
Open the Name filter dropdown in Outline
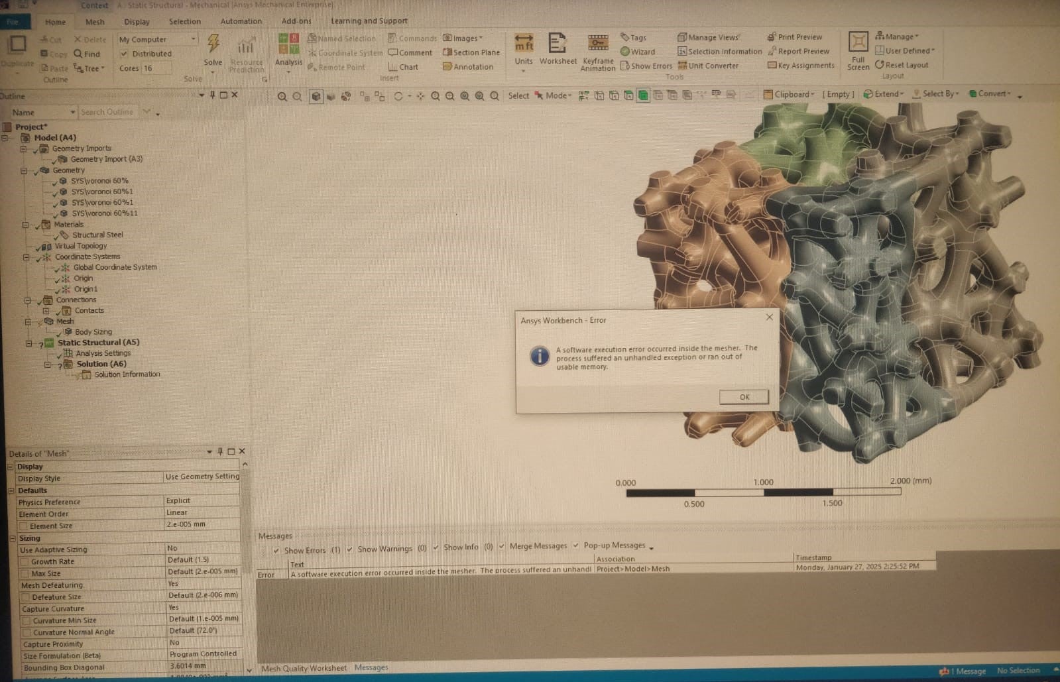73,112
